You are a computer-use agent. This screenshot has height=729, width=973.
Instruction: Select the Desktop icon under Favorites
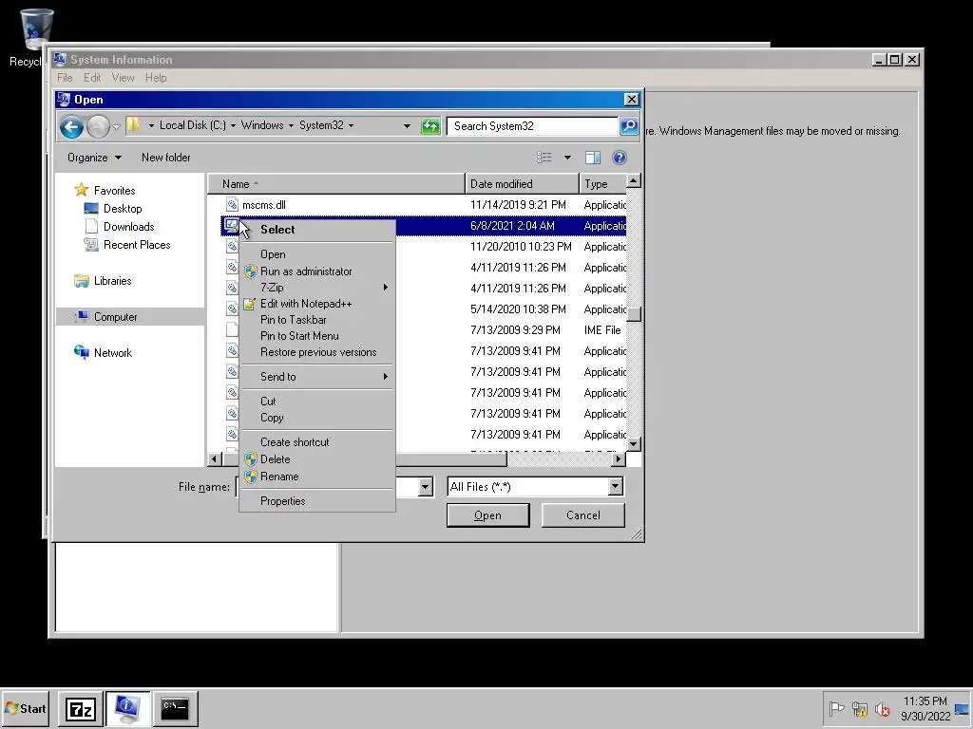click(91, 208)
